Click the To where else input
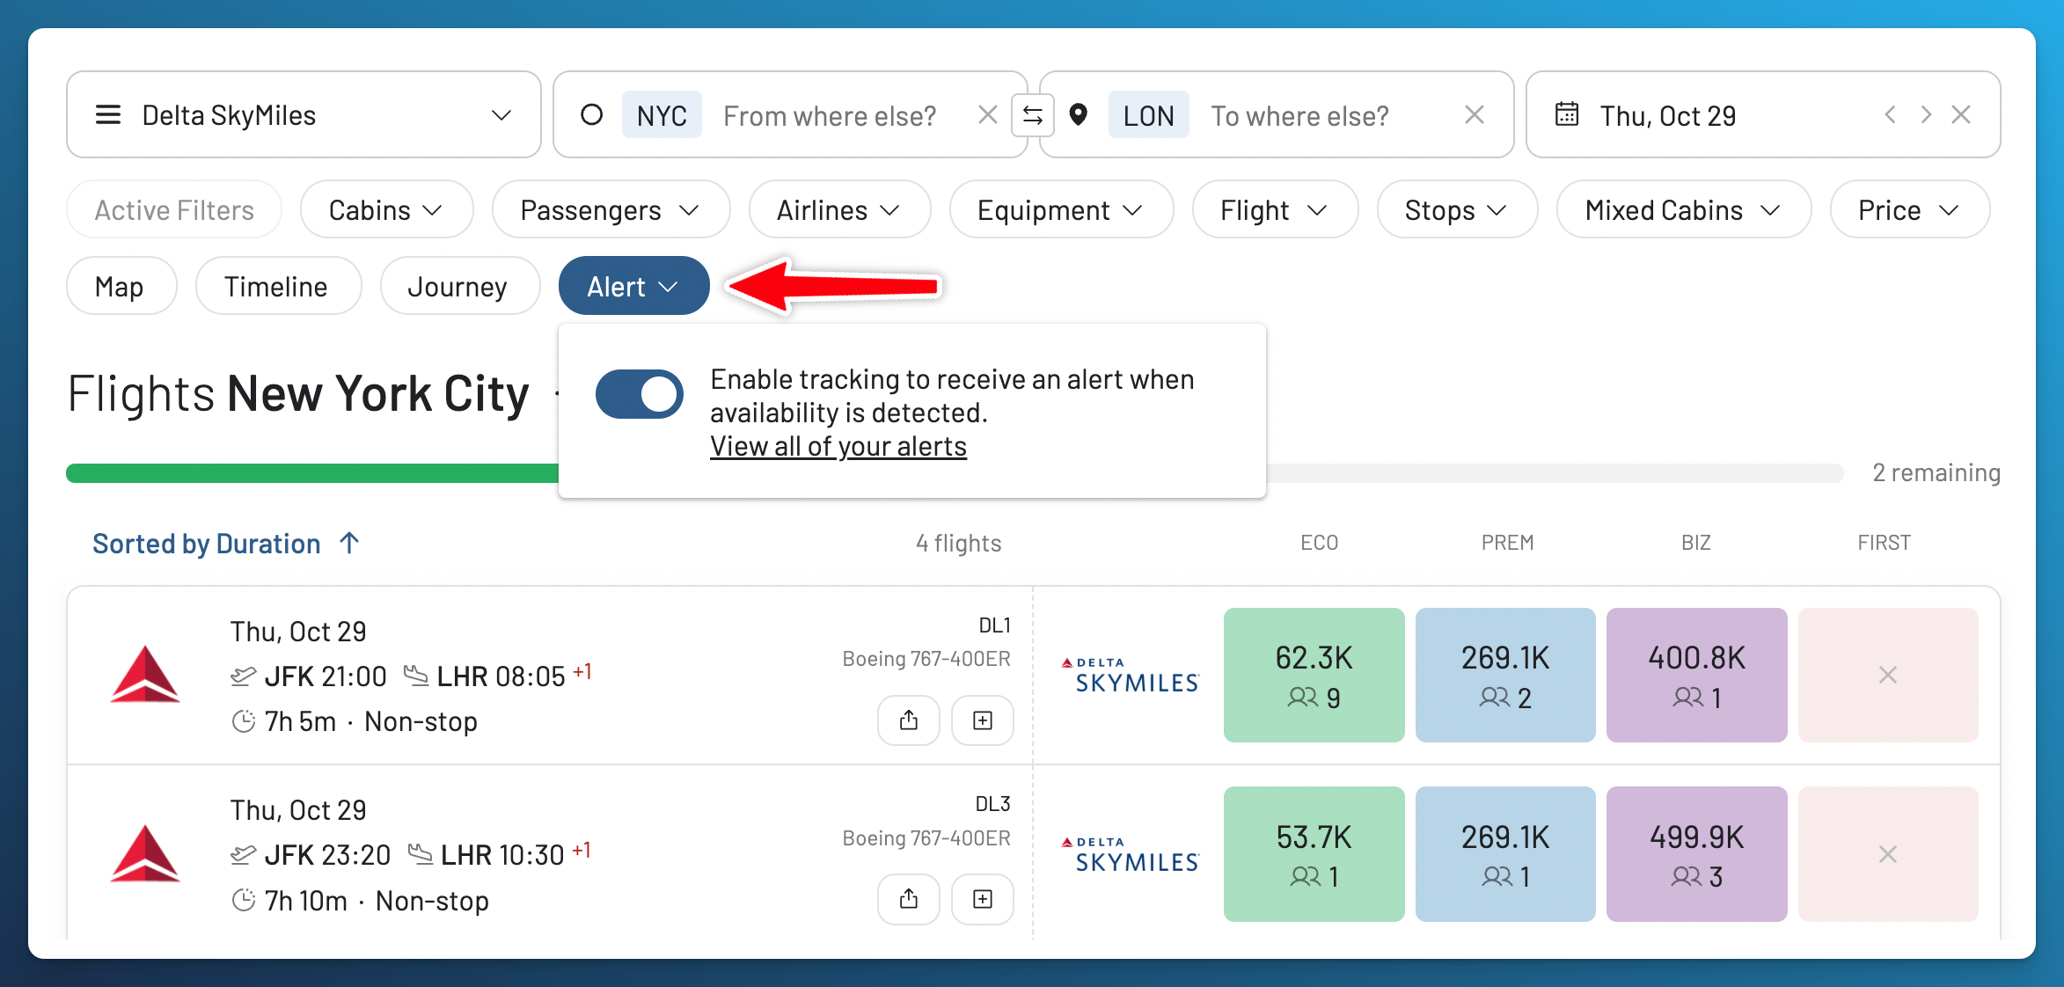Viewport: 2064px width, 987px height. click(1299, 115)
